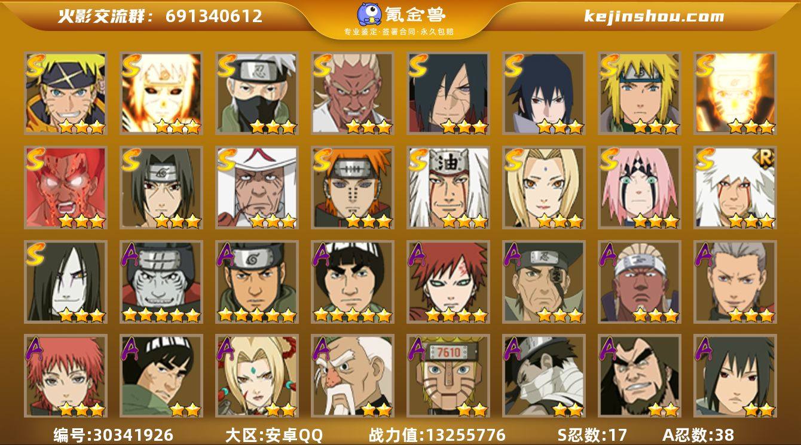Click the 氪金兽 logo icon
The image size is (801, 445).
coord(371,14)
